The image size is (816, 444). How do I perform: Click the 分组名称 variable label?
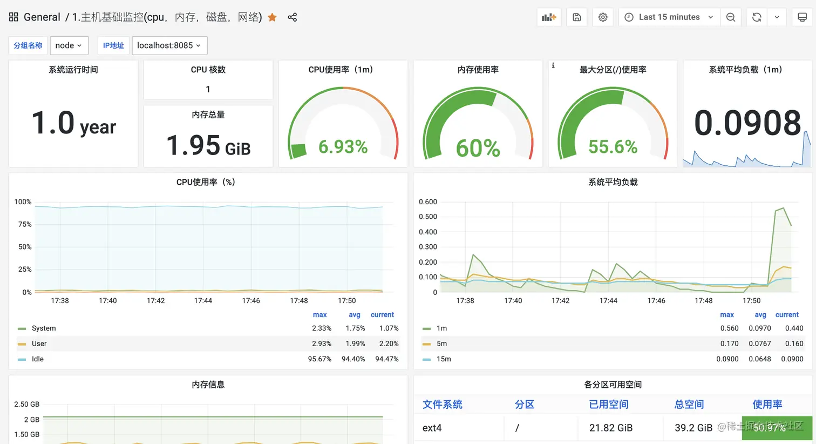[x=28, y=45]
